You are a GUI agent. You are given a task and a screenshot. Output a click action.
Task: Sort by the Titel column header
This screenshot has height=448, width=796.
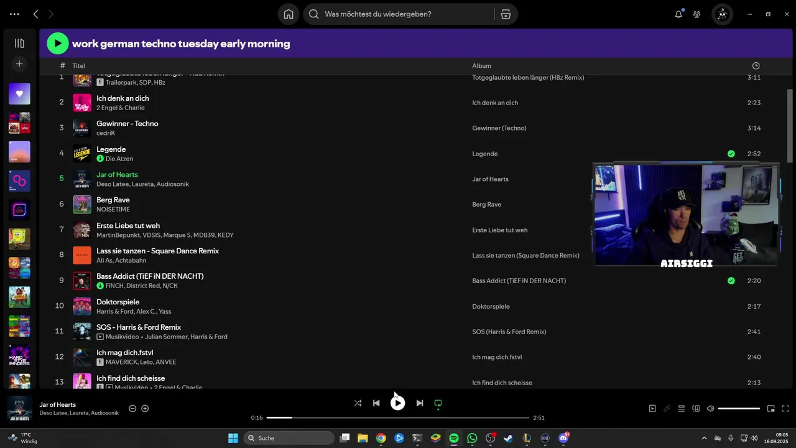tap(78, 65)
